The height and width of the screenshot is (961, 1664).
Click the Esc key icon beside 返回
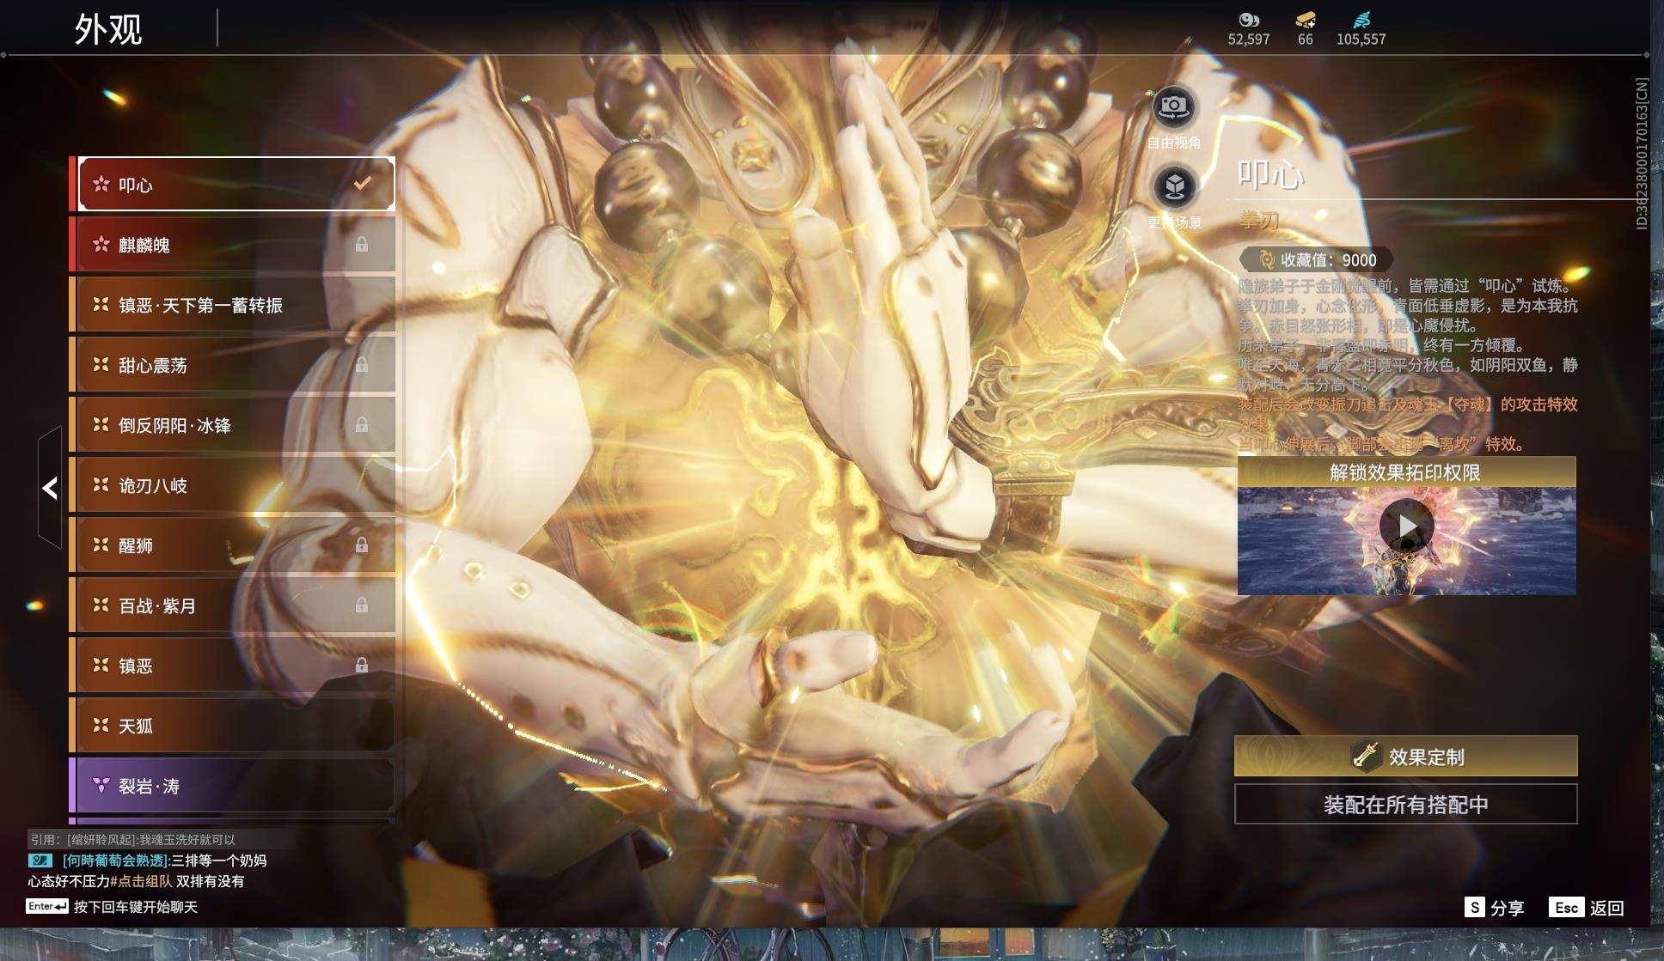(1566, 908)
